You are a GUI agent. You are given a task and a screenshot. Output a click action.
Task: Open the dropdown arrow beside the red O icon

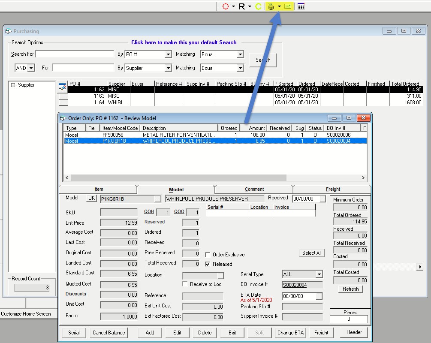tap(233, 6)
